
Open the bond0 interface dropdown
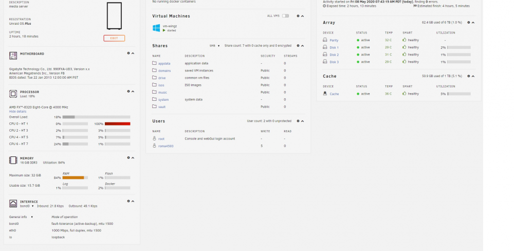point(27,206)
